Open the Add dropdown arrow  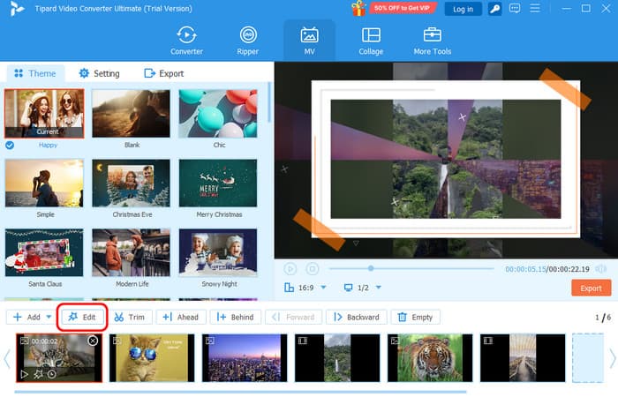tap(48, 317)
